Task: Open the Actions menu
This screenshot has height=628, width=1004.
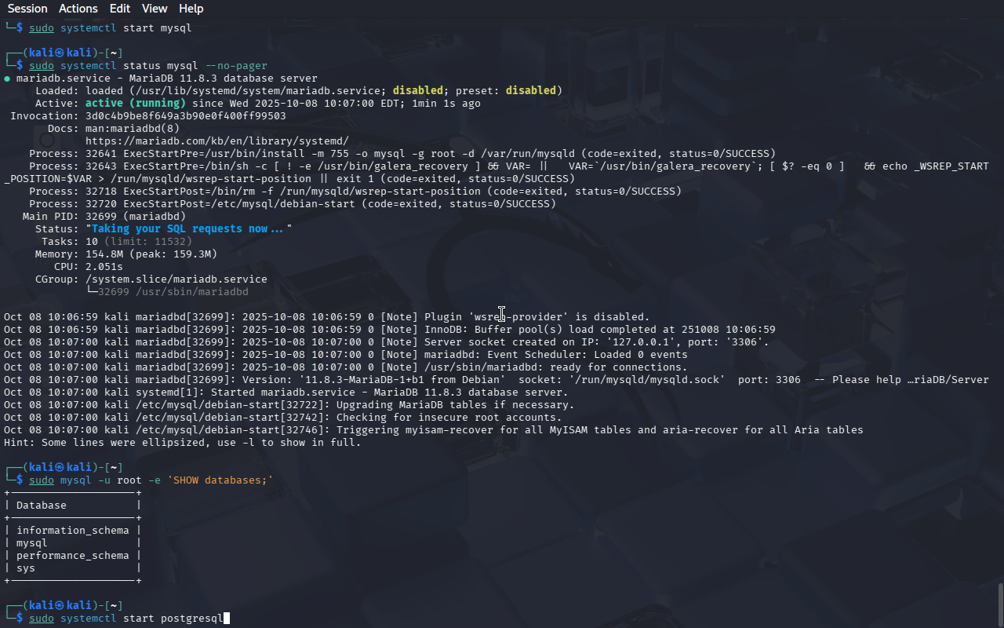Action: tap(78, 9)
